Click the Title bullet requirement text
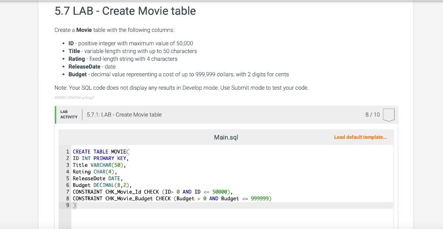Screen dimensions: 443x229 pyautogui.click(x=133, y=51)
